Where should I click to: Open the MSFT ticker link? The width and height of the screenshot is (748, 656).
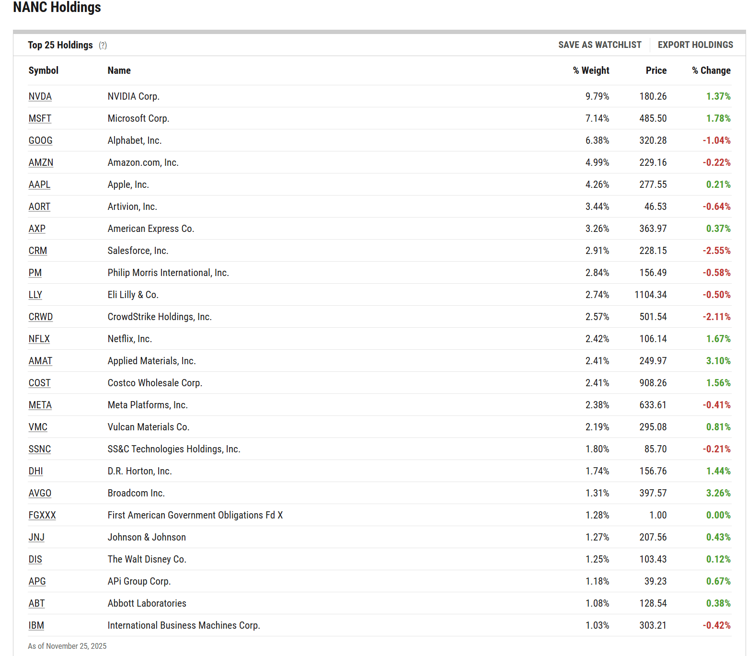(x=40, y=118)
